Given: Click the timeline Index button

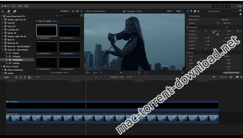Looking at the screenshot, I should 6,77.
